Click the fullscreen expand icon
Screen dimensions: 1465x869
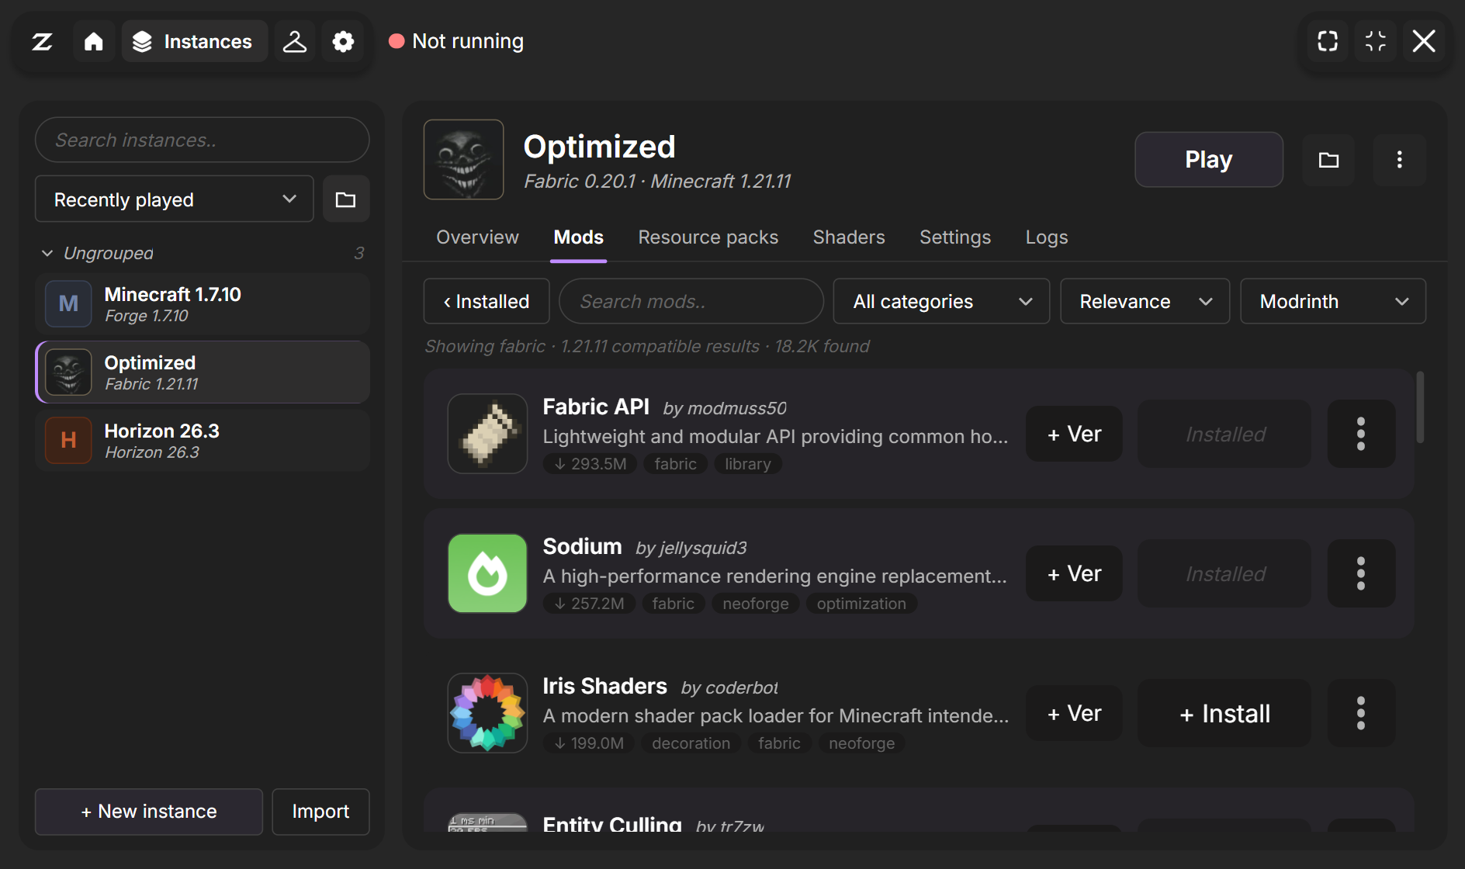[1328, 41]
